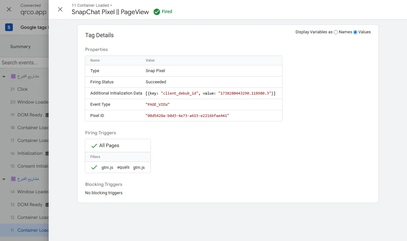Click the All Pages firing trigger
The width and height of the screenshot is (407, 241).
pos(118,145)
